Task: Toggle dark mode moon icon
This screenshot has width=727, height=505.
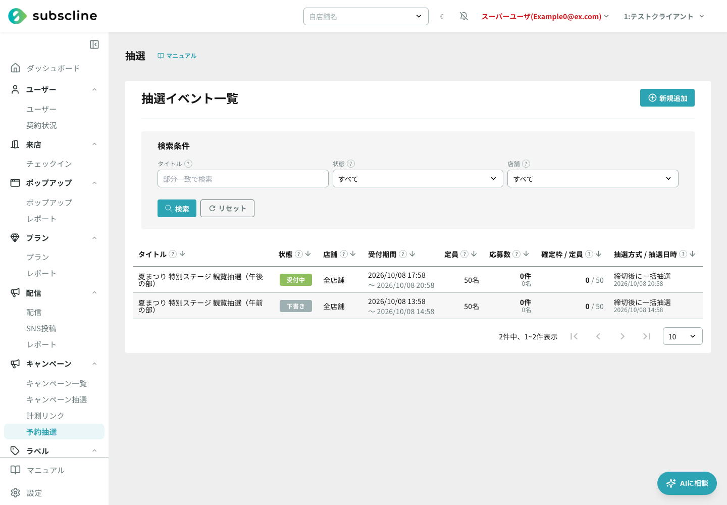Action: pyautogui.click(x=442, y=17)
